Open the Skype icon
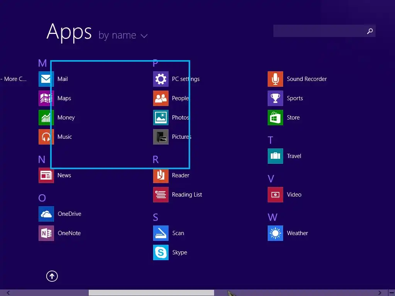This screenshot has width=395, height=296. pos(161,252)
